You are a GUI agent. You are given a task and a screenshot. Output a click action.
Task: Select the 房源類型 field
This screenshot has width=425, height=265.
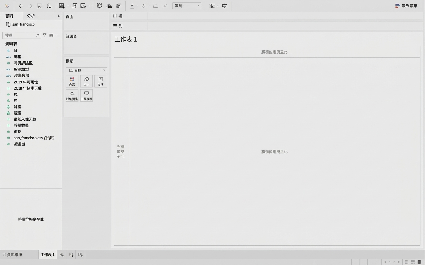(x=21, y=69)
